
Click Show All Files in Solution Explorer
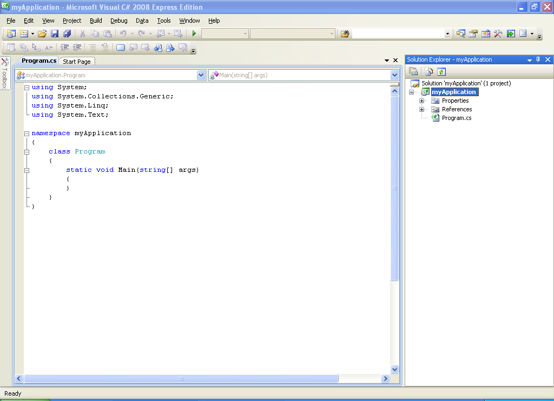click(429, 72)
